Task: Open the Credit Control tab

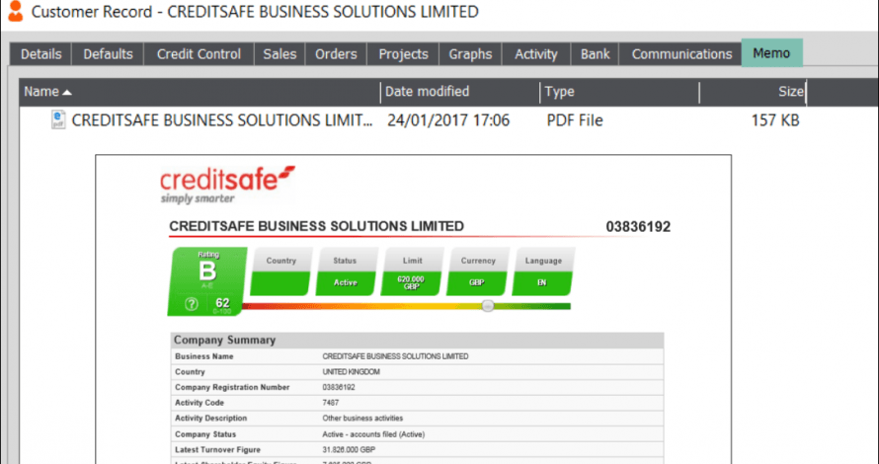Action: (x=199, y=54)
